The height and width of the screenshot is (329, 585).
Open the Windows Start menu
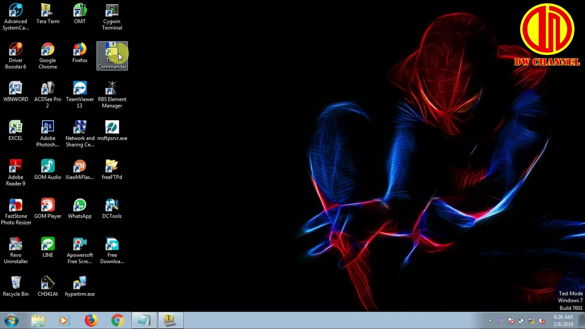[x=11, y=320]
